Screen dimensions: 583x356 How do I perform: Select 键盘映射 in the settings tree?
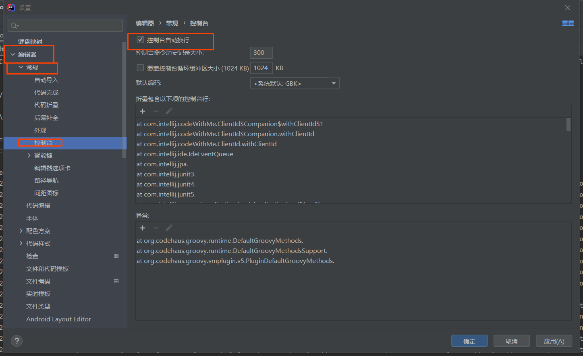point(30,41)
